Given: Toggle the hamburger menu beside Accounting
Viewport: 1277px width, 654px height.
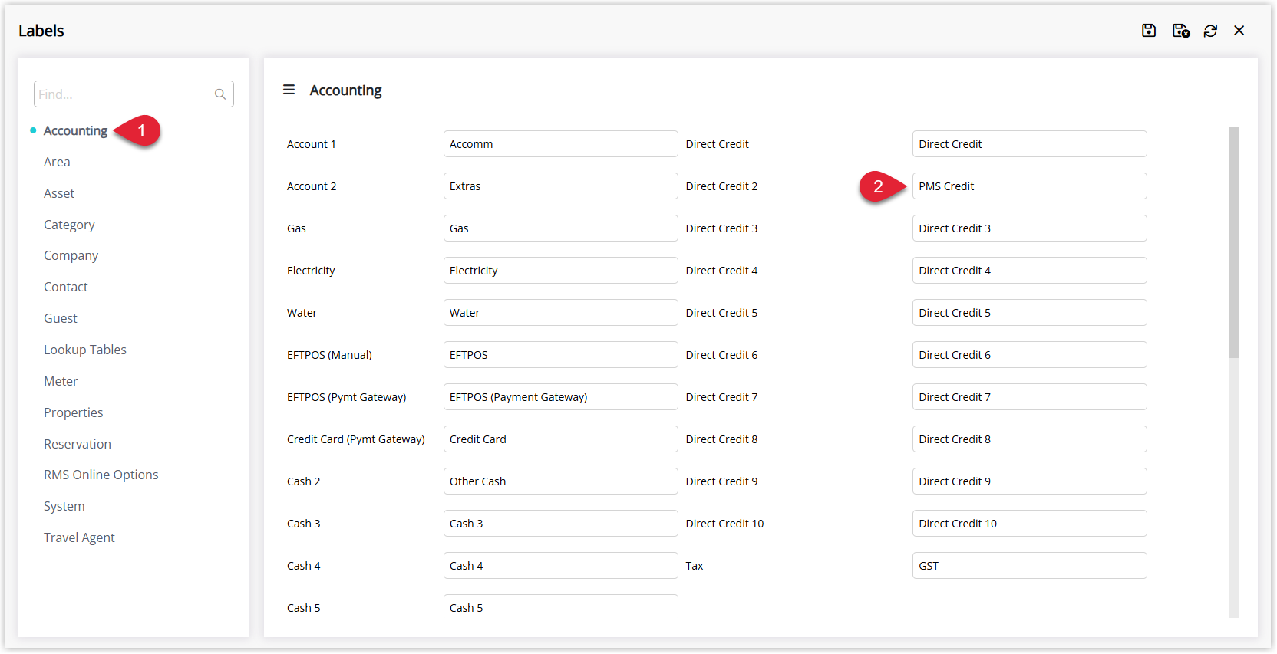Looking at the screenshot, I should coord(289,90).
